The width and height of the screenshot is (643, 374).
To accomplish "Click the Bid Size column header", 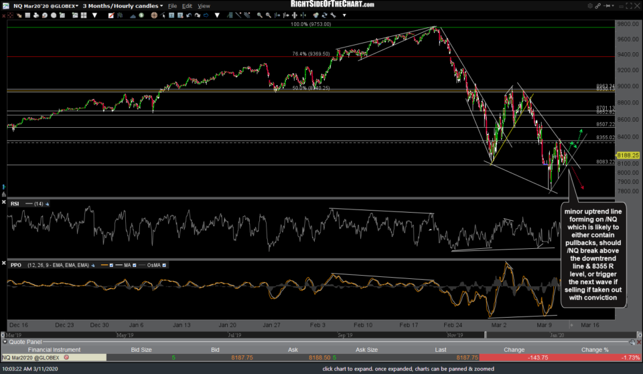I will click(141, 349).
